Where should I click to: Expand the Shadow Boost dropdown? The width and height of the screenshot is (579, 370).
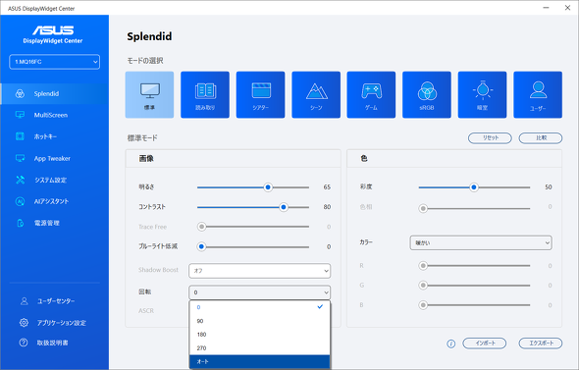pos(260,271)
